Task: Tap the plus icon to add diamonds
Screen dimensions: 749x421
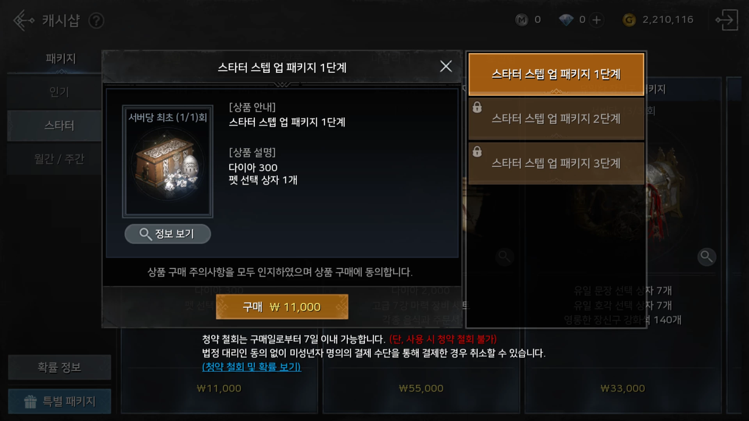Action: point(596,20)
